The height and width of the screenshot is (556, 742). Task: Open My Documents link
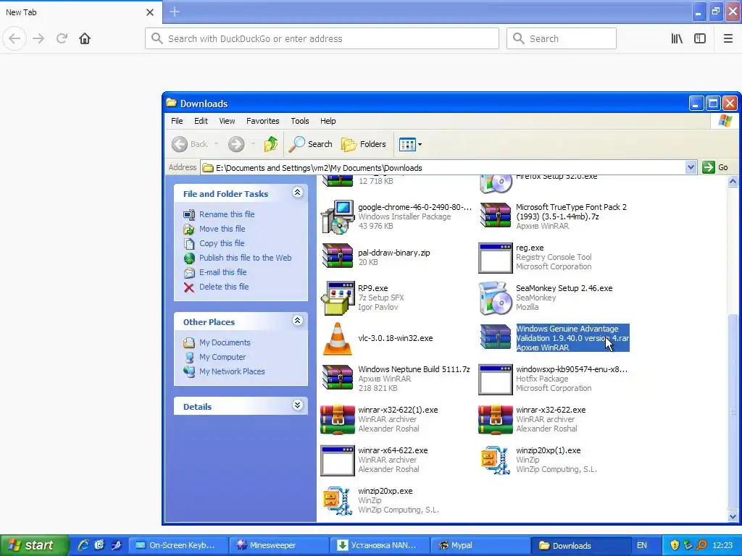coord(225,342)
